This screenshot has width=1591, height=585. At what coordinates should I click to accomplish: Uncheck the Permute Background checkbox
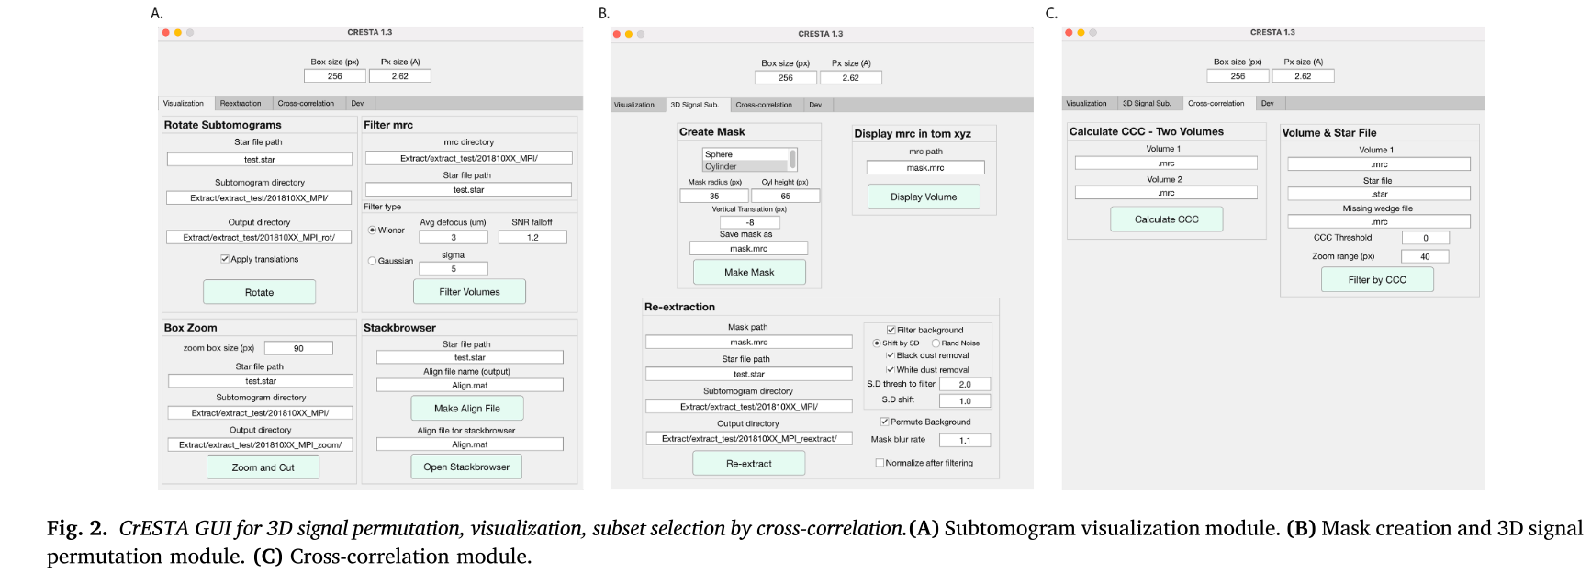click(884, 422)
